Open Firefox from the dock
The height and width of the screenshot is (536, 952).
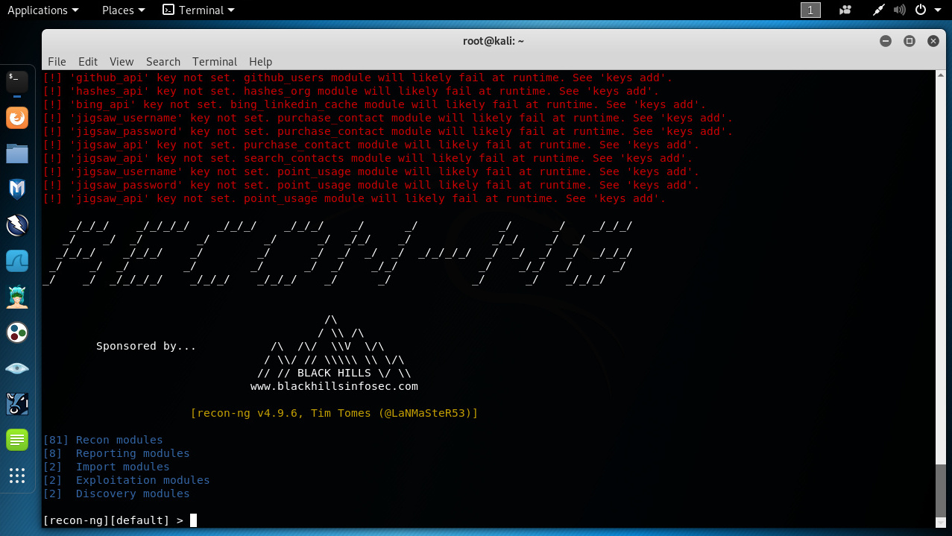tap(17, 118)
